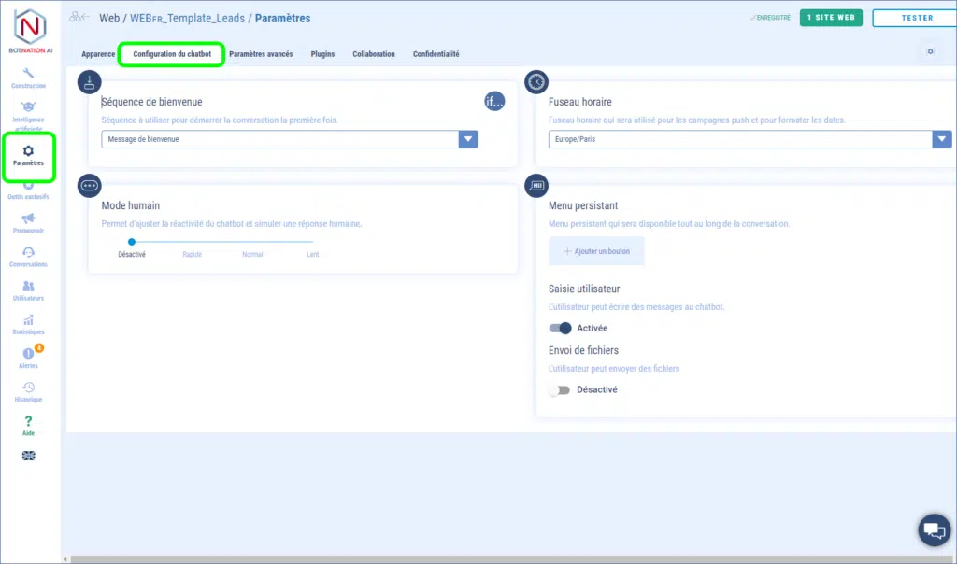This screenshot has height=564, width=957.
Task: View Statistiques from the sidebar
Action: 28,324
